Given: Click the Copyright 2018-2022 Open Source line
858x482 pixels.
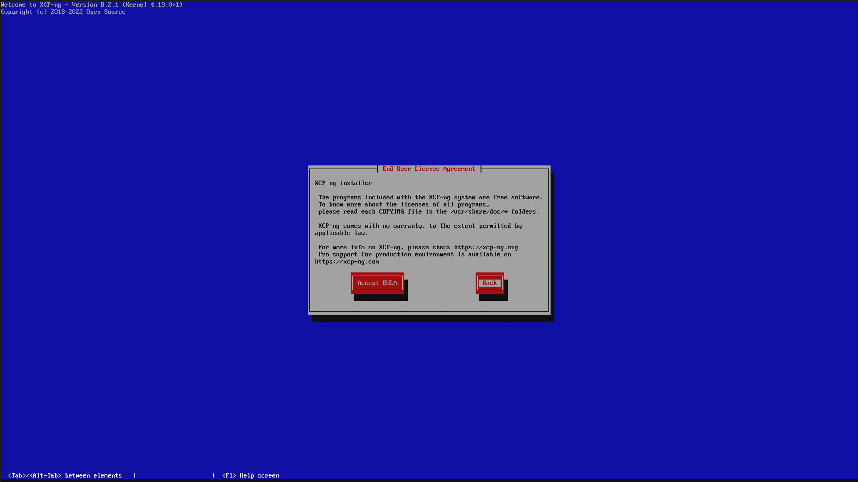Looking at the screenshot, I should [x=63, y=12].
